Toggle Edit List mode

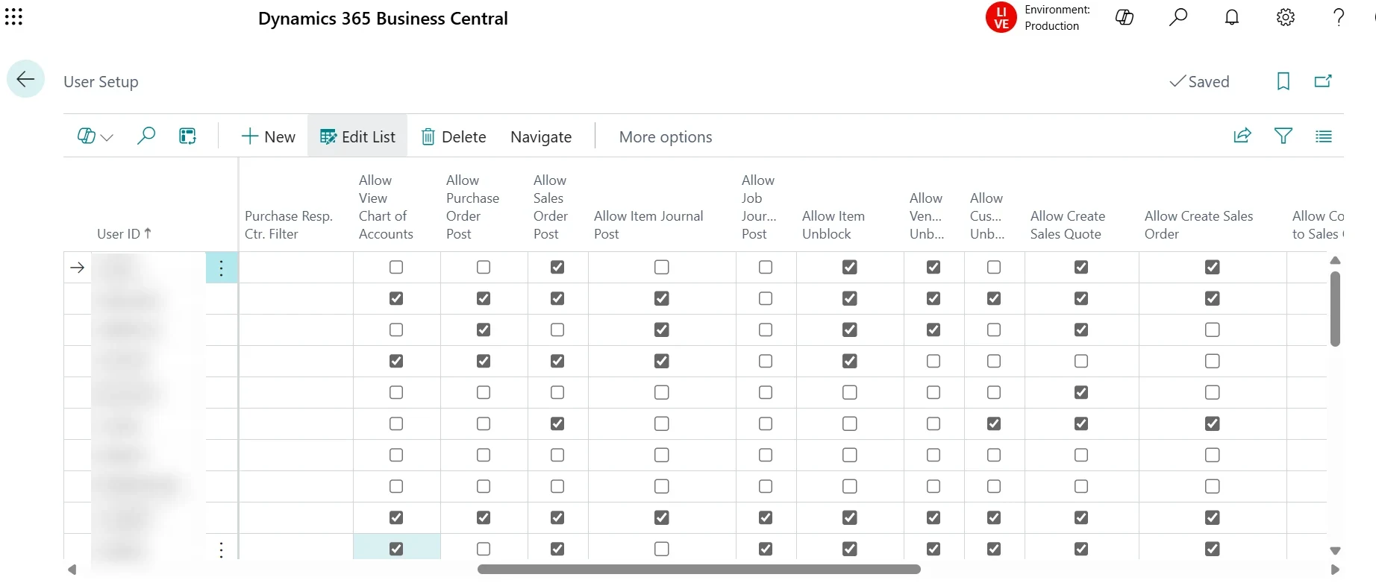click(358, 136)
